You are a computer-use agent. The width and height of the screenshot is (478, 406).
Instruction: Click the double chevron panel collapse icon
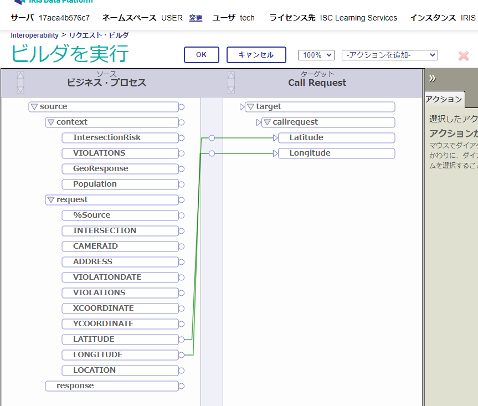(433, 78)
